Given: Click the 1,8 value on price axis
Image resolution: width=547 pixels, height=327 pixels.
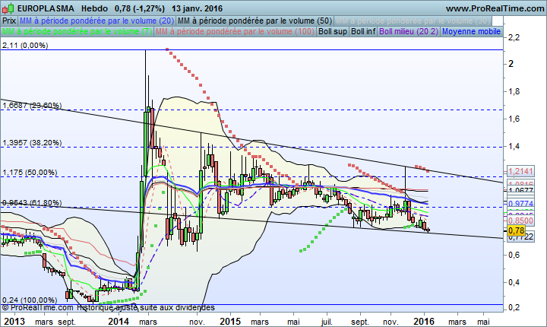Looking at the screenshot, I should 514,91.
